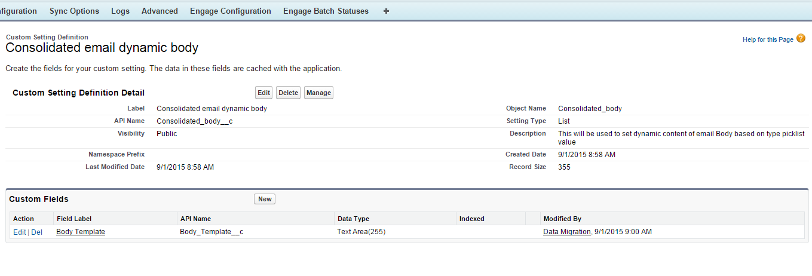The width and height of the screenshot is (812, 276).
Task: Click Del link for Body Template
Action: (36, 232)
